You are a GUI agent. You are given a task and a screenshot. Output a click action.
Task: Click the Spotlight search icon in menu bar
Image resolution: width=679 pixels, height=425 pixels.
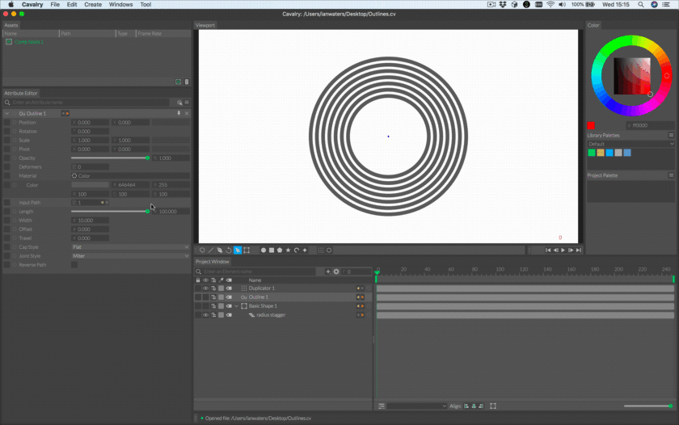pyautogui.click(x=641, y=4)
